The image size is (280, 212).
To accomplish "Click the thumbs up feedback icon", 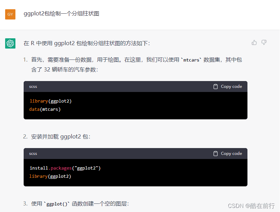I will tap(254, 42).
